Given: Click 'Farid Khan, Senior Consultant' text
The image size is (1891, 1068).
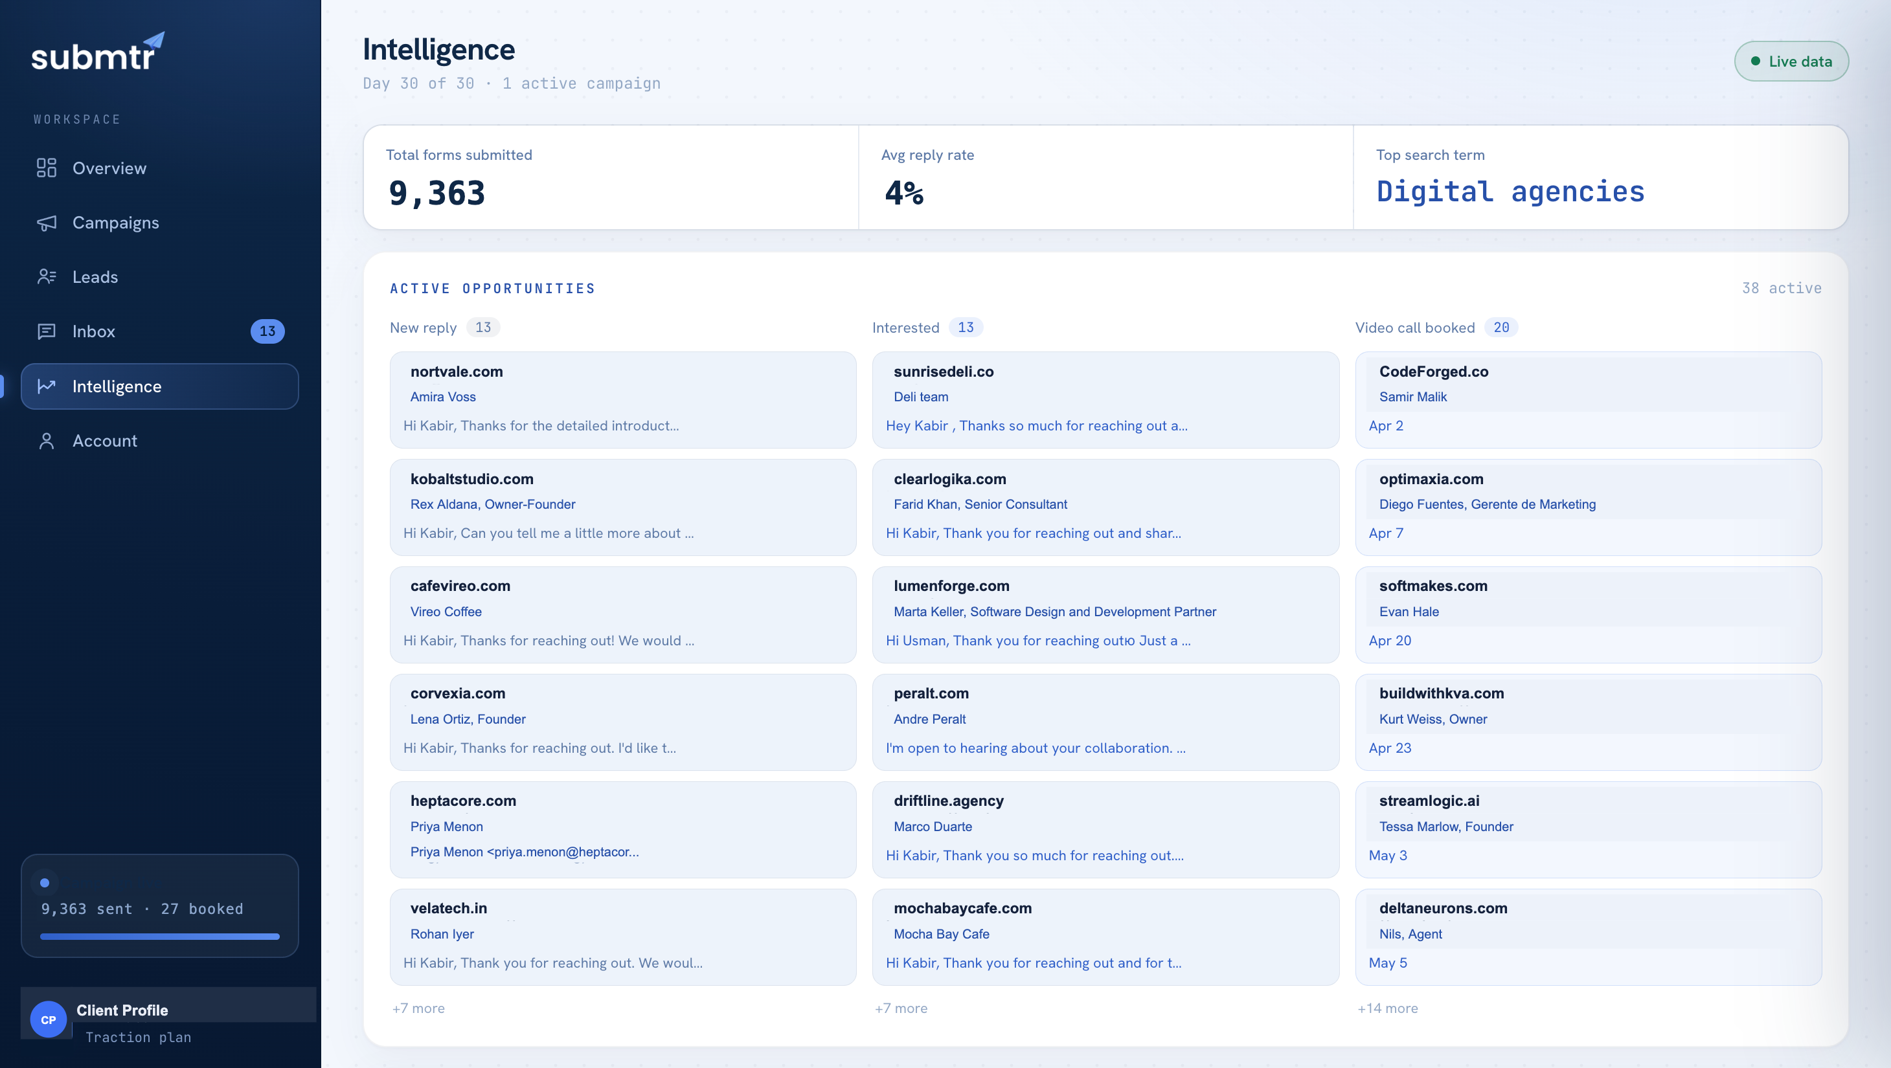Looking at the screenshot, I should click(x=980, y=504).
